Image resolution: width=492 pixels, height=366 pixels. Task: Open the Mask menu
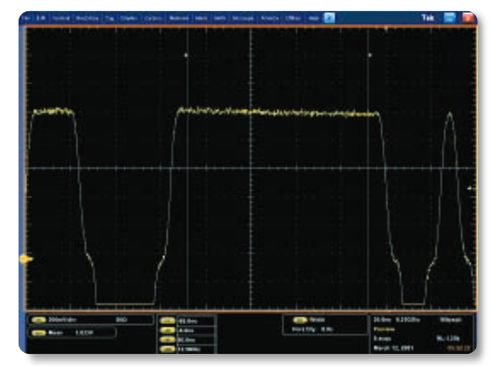pyautogui.click(x=201, y=19)
